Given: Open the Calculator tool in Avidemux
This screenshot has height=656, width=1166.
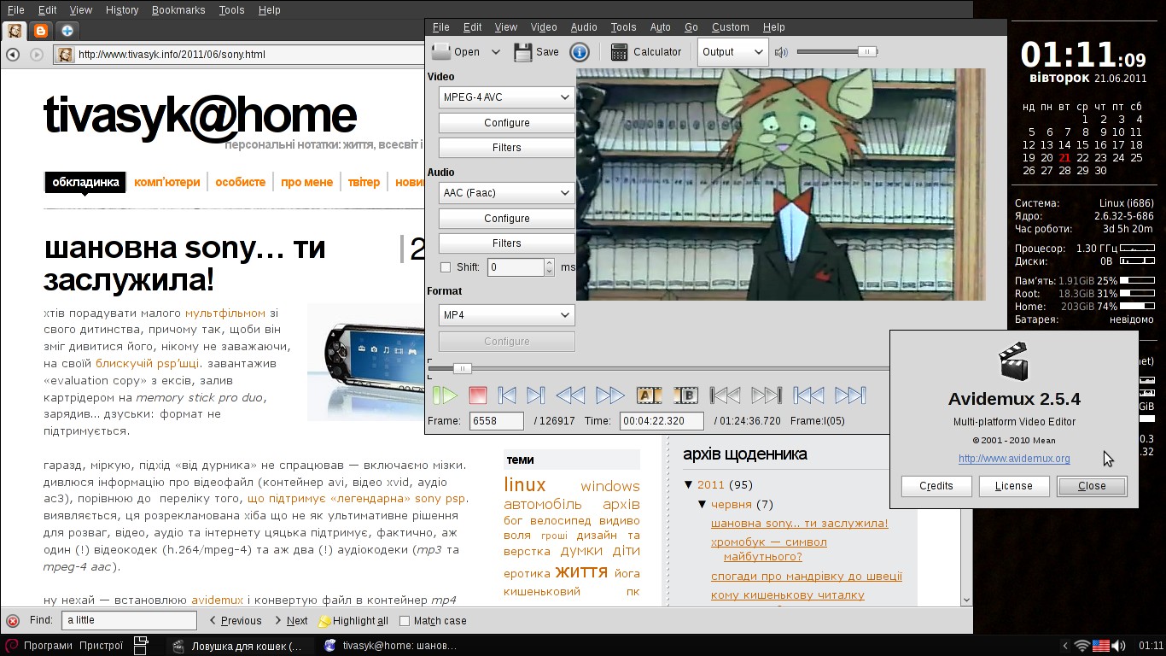Looking at the screenshot, I should [x=646, y=52].
